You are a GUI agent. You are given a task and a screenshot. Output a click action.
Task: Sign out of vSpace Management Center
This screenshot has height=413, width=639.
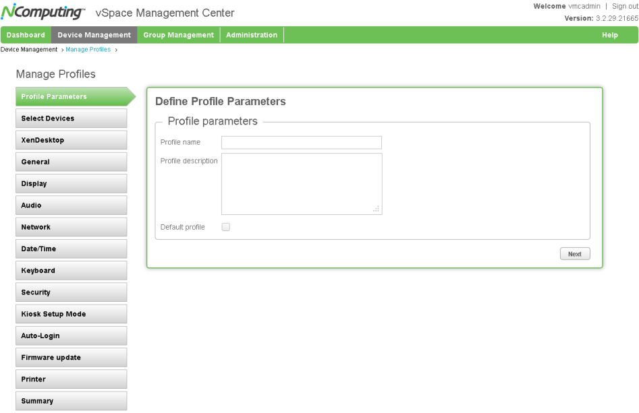tap(625, 6)
